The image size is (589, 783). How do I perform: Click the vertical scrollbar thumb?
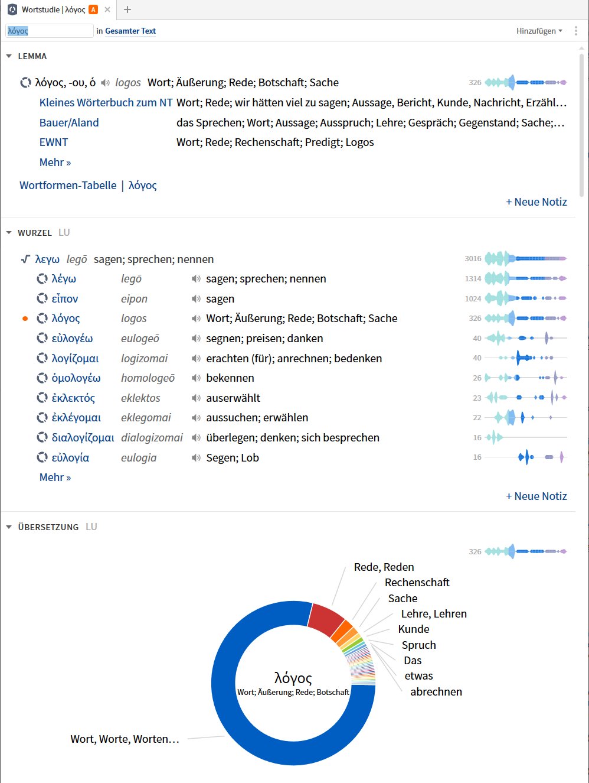582,124
